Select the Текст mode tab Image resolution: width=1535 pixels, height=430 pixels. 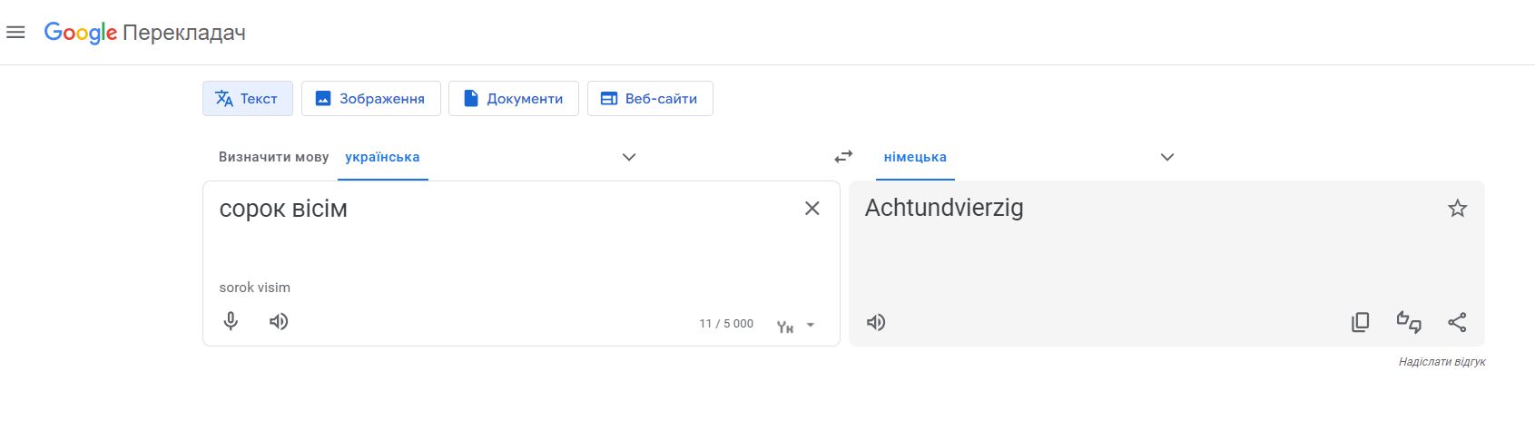[247, 99]
